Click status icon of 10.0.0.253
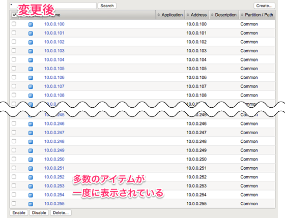 tap(31, 186)
